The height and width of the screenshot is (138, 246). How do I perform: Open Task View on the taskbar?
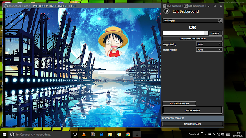(x=75, y=135)
